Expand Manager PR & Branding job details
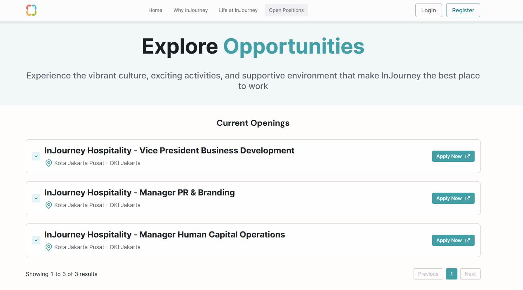The image size is (523, 290). [x=36, y=198]
